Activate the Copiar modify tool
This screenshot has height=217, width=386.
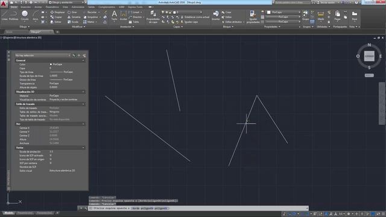pyautogui.click(x=56, y=17)
